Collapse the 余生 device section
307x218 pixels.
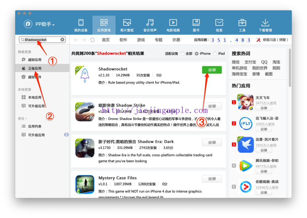22,118
